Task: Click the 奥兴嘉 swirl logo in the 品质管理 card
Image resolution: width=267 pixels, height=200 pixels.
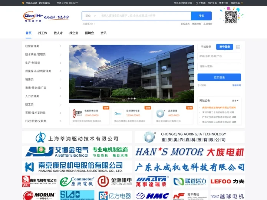Action: 161,113
